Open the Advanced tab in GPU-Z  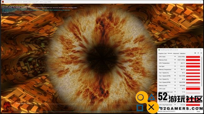[176, 53]
